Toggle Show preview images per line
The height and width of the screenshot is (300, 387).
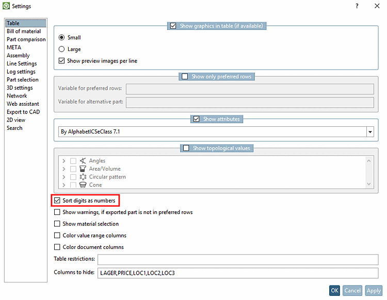[62, 61]
